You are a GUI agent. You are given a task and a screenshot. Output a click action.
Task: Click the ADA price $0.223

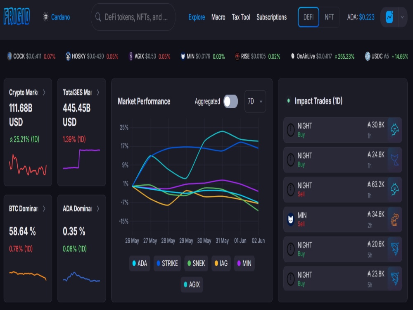point(367,17)
